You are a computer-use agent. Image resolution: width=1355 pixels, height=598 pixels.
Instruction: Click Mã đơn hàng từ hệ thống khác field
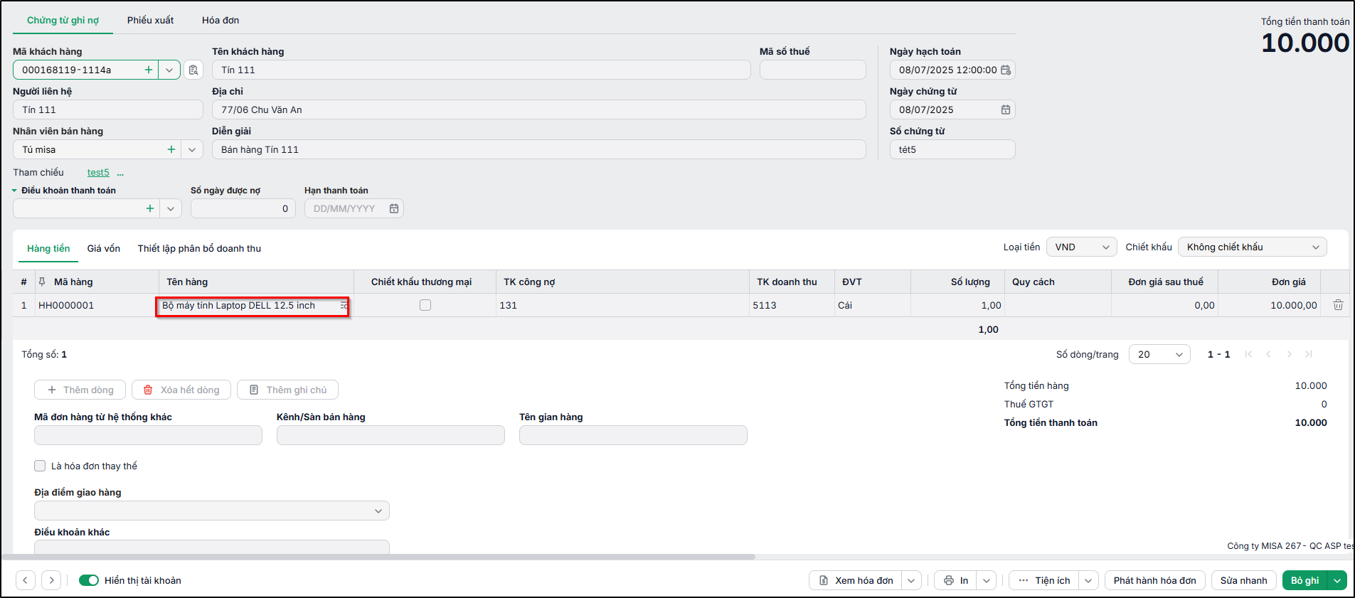click(148, 435)
